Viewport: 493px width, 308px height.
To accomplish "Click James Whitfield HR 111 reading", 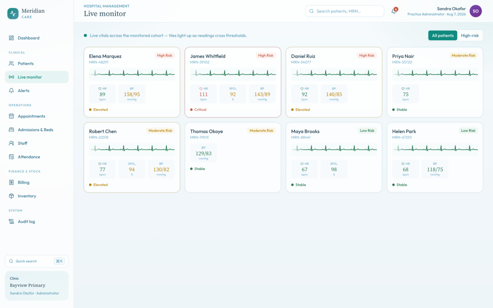I will (x=203, y=94).
